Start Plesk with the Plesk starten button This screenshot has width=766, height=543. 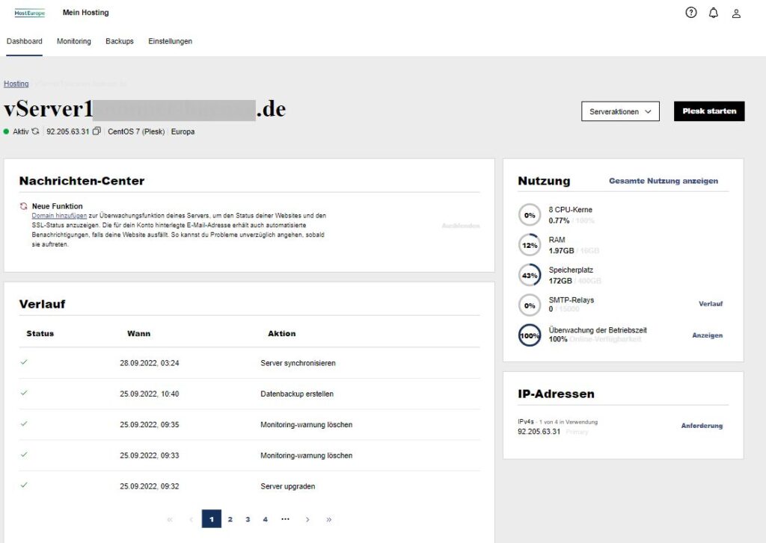[708, 111]
